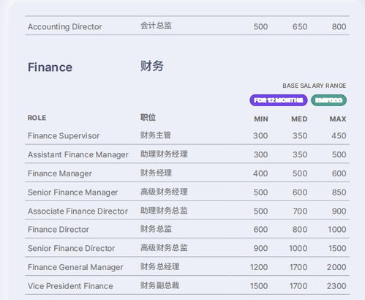Viewport: 365px width, 300px height.
Task: Click Senior Finance Manager's max value 850
Action: 339,192
